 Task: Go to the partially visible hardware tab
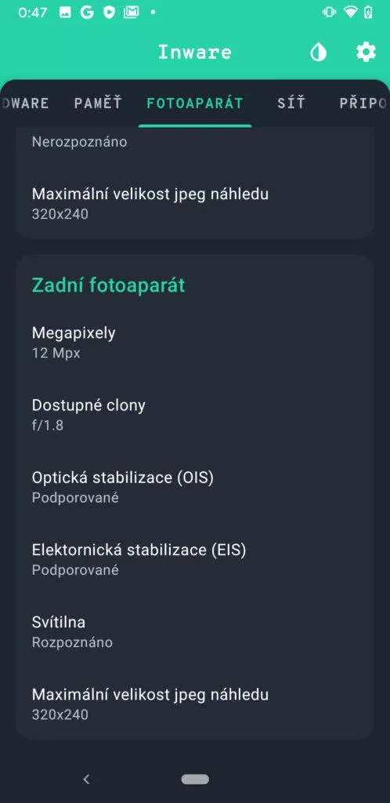[x=24, y=103]
